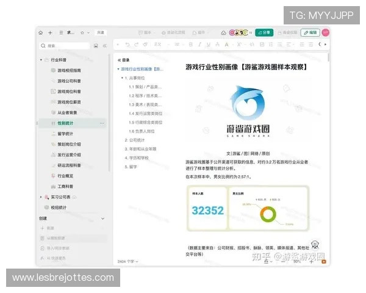
Task: Jump to outline item 5. 留学
Action: pos(131,167)
